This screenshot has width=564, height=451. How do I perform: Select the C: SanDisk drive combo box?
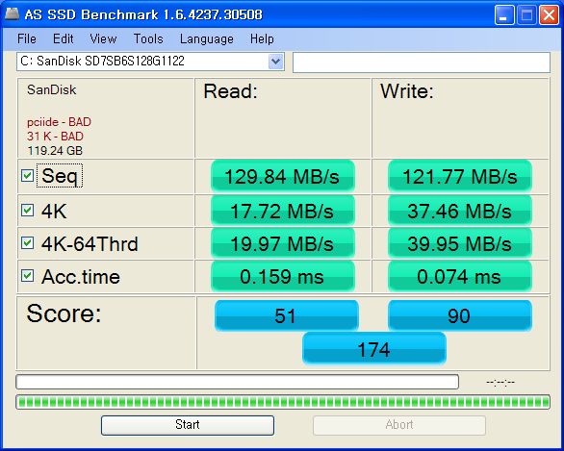click(150, 62)
